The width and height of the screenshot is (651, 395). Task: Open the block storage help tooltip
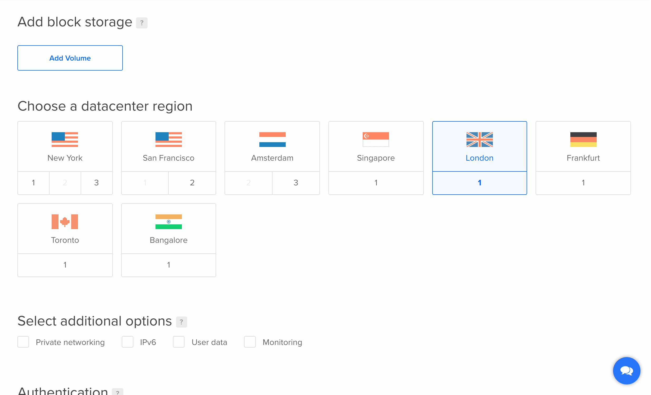tap(142, 23)
